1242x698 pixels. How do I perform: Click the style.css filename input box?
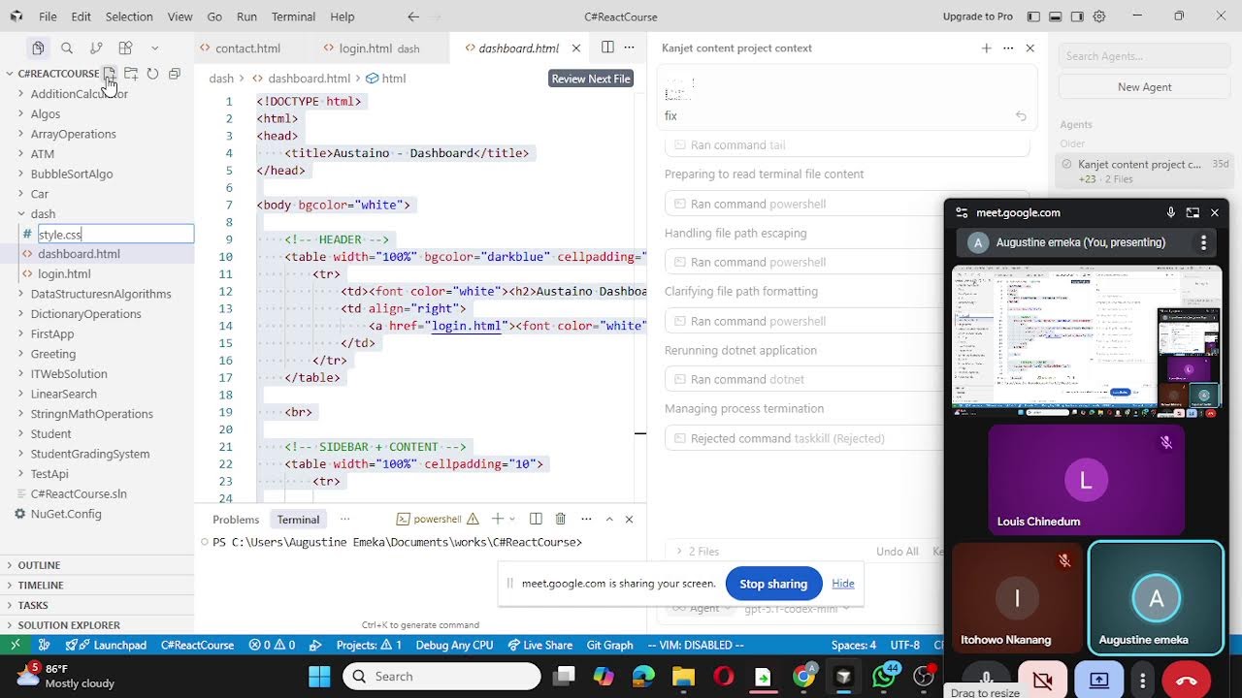click(115, 234)
